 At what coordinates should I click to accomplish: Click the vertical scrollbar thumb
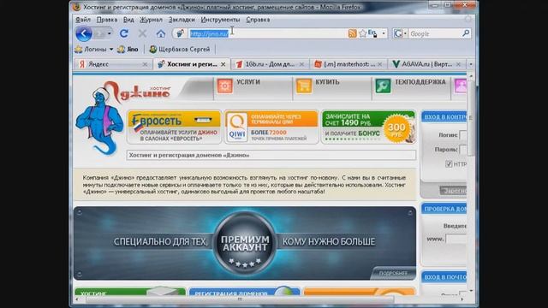[x=471, y=119]
